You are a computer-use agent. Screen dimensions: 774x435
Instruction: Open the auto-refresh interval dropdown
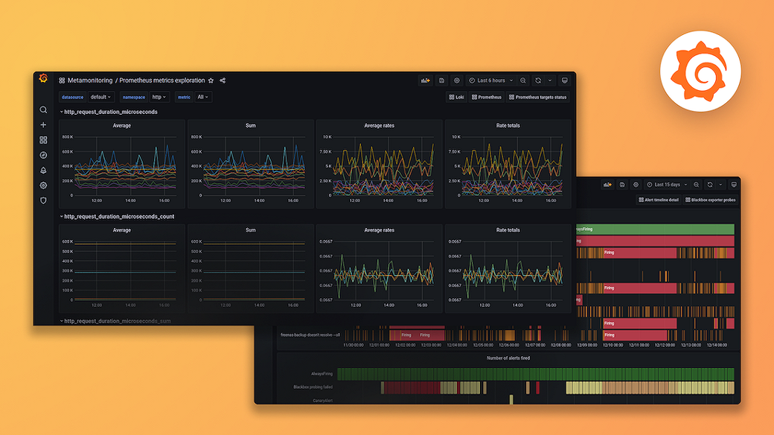pyautogui.click(x=548, y=80)
